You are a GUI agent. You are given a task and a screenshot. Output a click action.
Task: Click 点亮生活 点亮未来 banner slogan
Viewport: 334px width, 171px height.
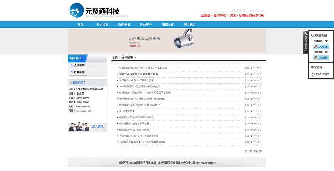click(144, 39)
